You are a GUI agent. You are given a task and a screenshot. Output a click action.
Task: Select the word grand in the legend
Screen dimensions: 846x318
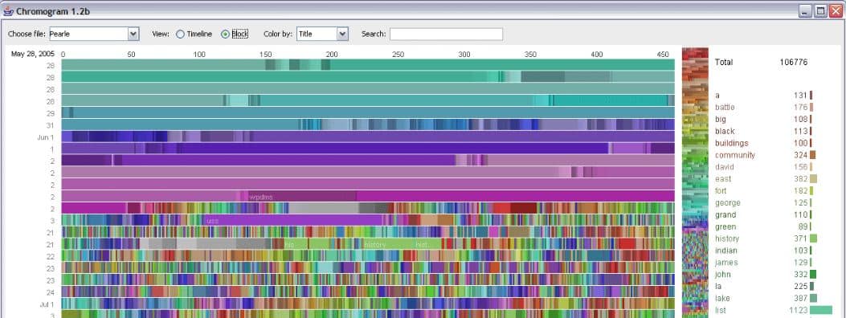click(x=725, y=215)
